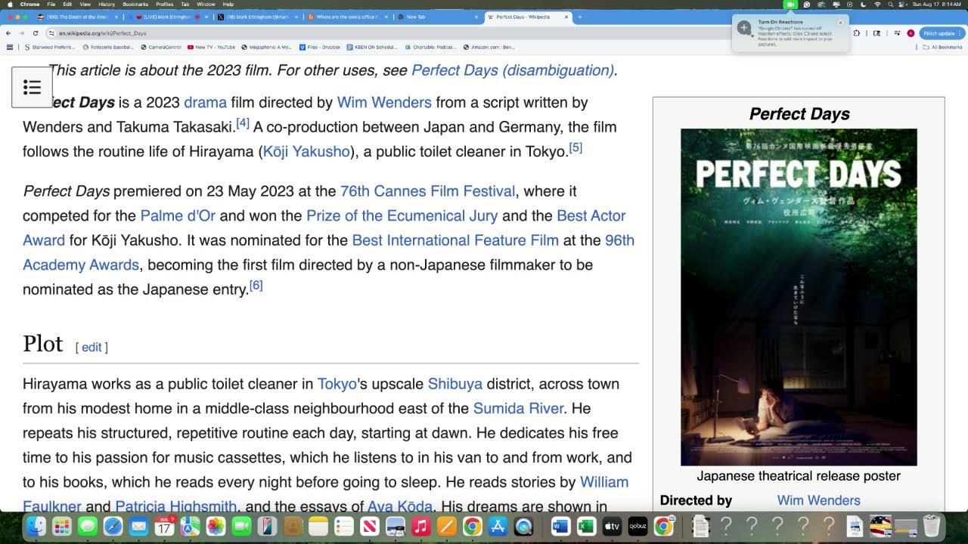The image size is (968, 544).
Task: Open the CameraControl bookmark
Action: coord(160,47)
